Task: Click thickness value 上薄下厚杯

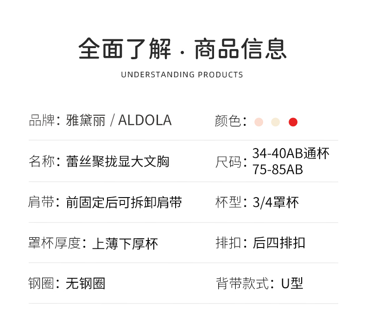Action: (125, 243)
